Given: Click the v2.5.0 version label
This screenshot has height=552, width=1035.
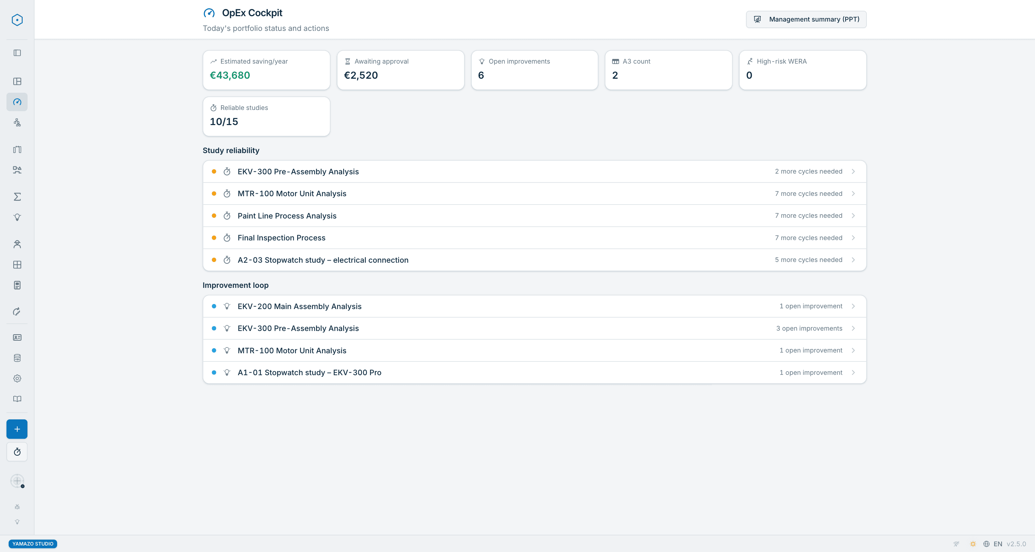Looking at the screenshot, I should pyautogui.click(x=1016, y=544).
